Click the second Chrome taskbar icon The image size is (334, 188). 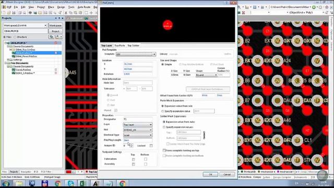123,183
